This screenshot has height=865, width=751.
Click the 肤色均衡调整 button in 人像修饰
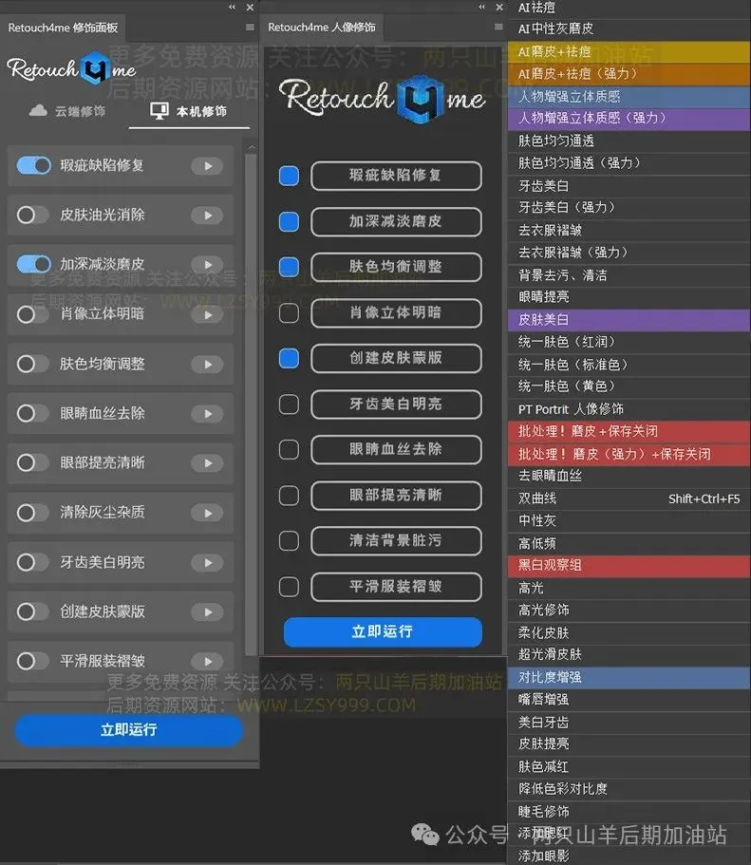pos(396,267)
